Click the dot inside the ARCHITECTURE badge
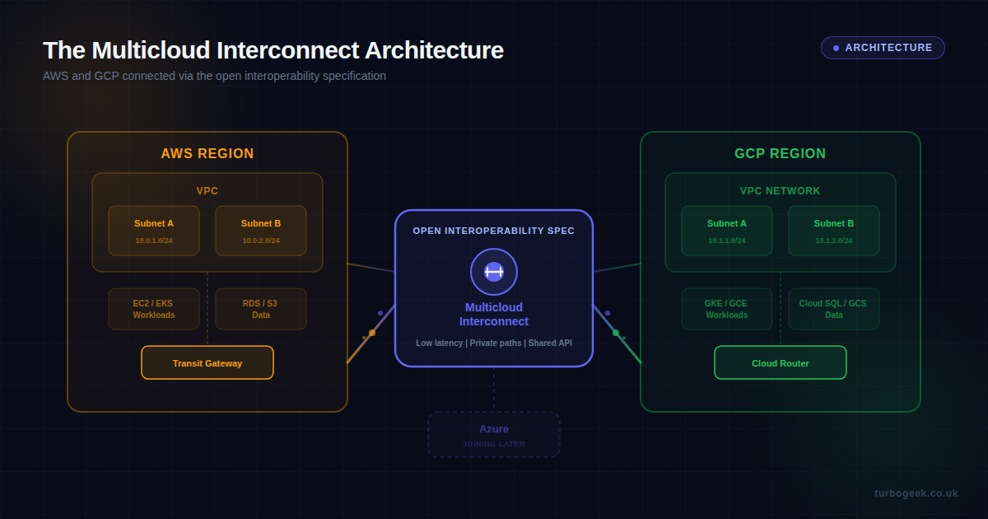The height and width of the screenshot is (519, 988). click(835, 48)
